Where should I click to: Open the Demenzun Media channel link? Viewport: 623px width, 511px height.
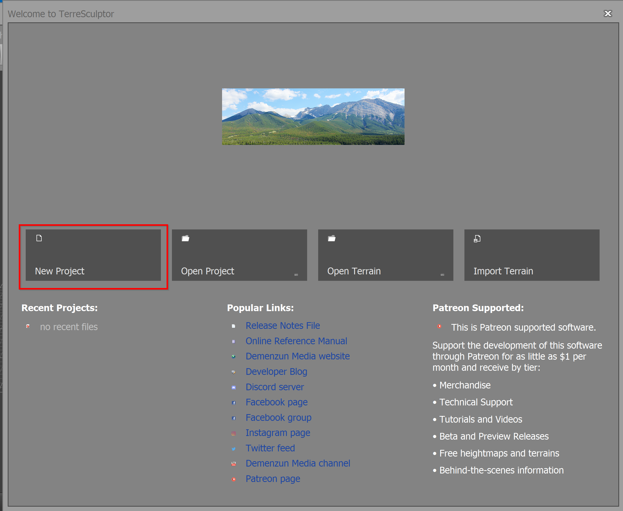(298, 463)
